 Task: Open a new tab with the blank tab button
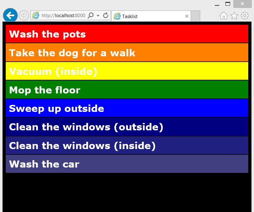click(195, 16)
